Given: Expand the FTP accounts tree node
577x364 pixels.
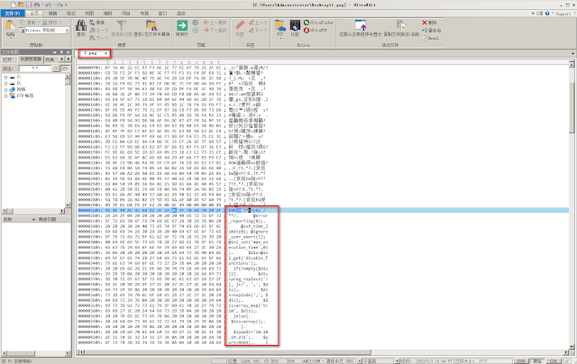Looking at the screenshot, I should 6,96.
